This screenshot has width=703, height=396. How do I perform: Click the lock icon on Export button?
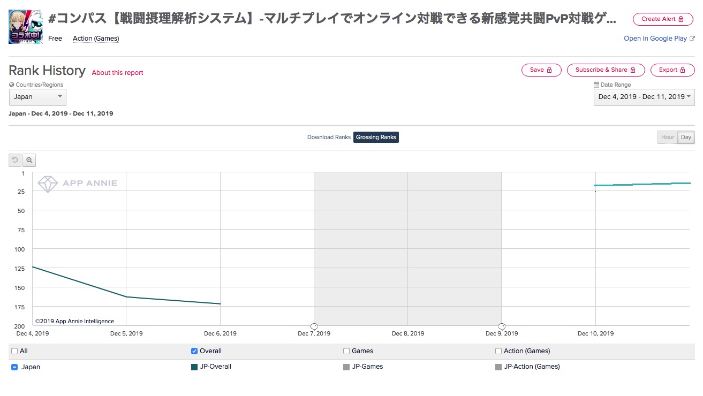pyautogui.click(x=683, y=70)
